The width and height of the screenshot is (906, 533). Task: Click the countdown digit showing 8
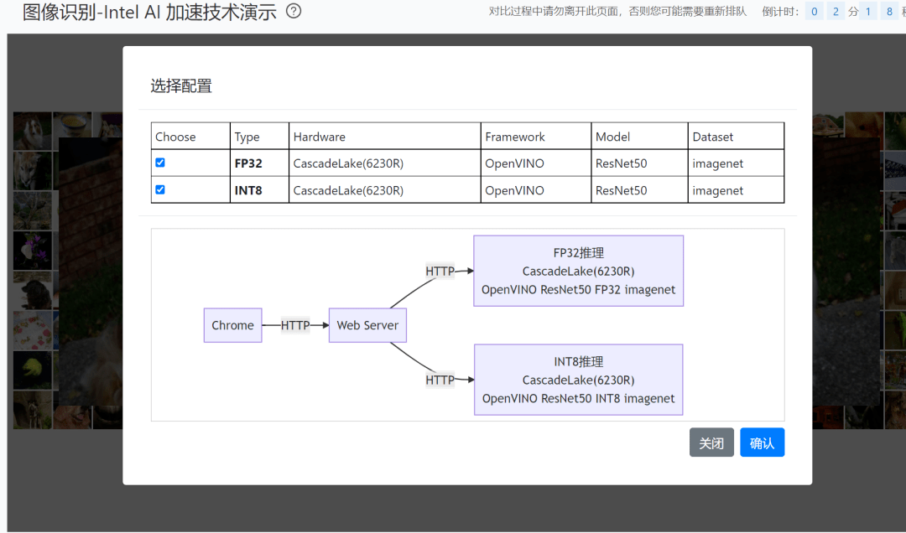(889, 11)
